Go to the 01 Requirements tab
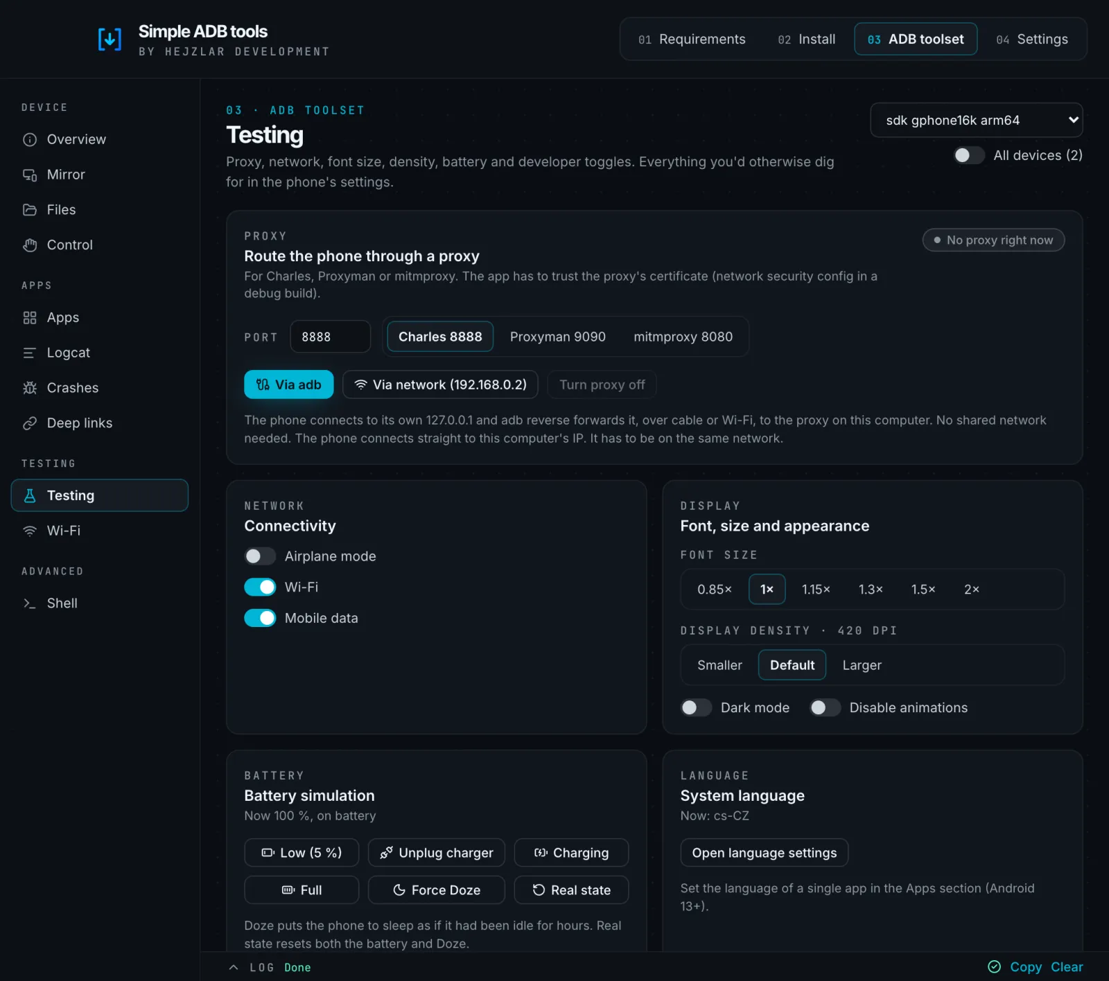Viewport: 1109px width, 981px height. [x=692, y=39]
